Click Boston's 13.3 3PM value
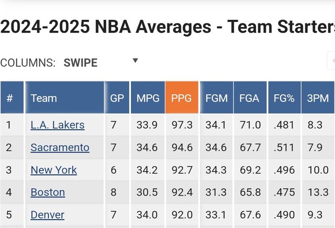The width and height of the screenshot is (335, 228). (318, 192)
